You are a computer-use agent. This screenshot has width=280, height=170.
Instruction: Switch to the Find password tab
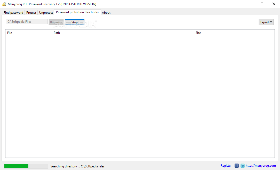13,12
